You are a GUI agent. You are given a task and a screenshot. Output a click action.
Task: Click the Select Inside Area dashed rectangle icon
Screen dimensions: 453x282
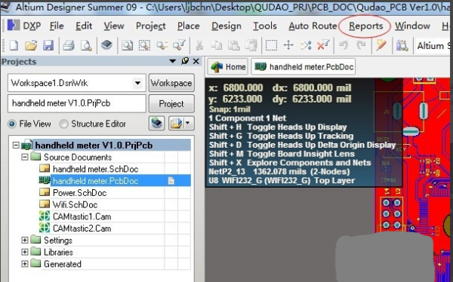(271, 45)
